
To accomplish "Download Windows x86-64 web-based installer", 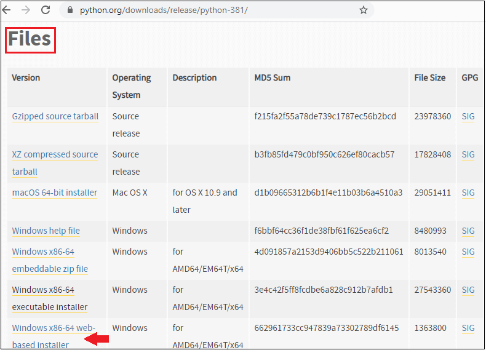I will tap(54, 336).
